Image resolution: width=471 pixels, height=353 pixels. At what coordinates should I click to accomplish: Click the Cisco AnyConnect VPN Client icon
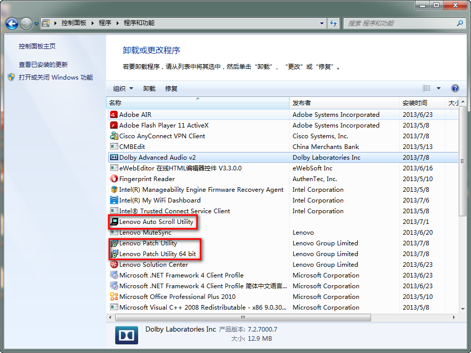click(x=114, y=136)
